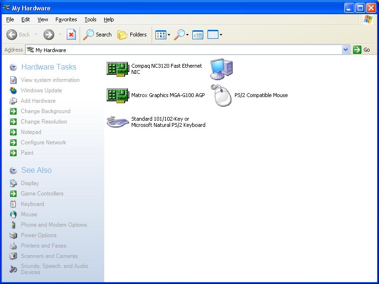379x284 pixels.
Task: Open the address bar dropdown arrow
Action: coord(345,50)
